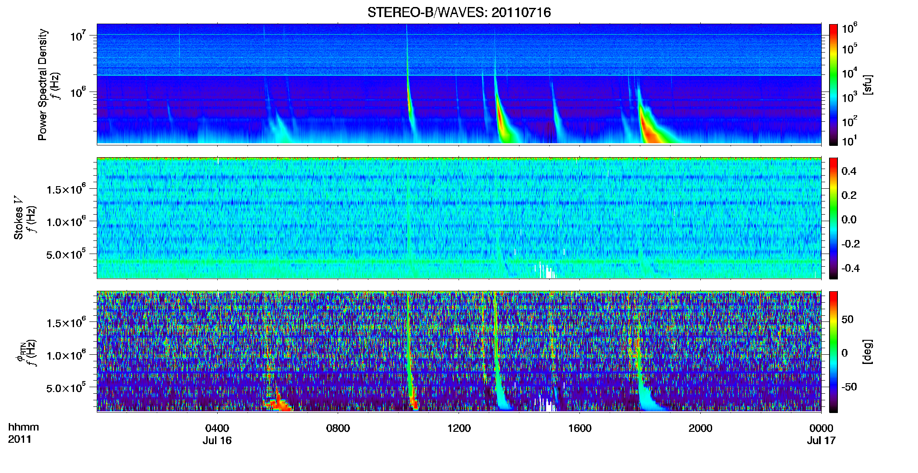
Task: Click the "Power Spectral Density" axis label
Action: pos(42,85)
